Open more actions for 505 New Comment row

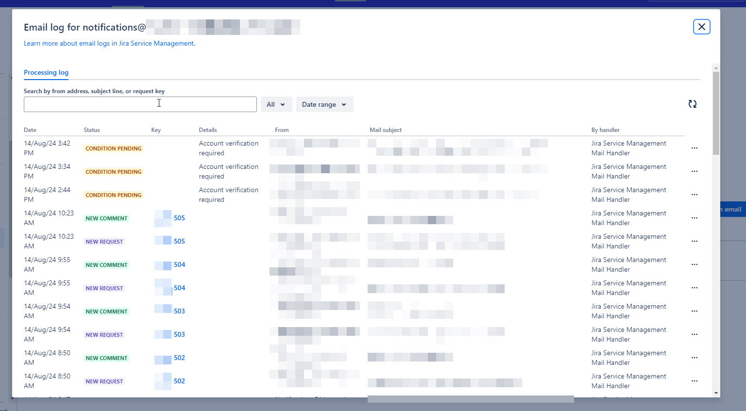click(x=695, y=218)
